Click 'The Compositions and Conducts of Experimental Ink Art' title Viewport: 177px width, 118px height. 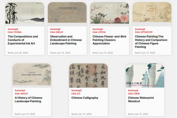click(x=23, y=40)
